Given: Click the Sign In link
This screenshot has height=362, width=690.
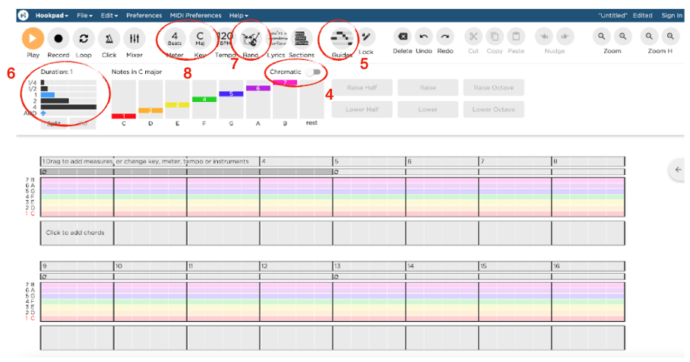Looking at the screenshot, I should point(671,15).
